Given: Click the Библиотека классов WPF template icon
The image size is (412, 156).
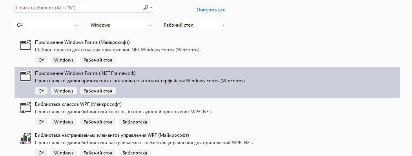Looking at the screenshot, I should [x=26, y=107].
